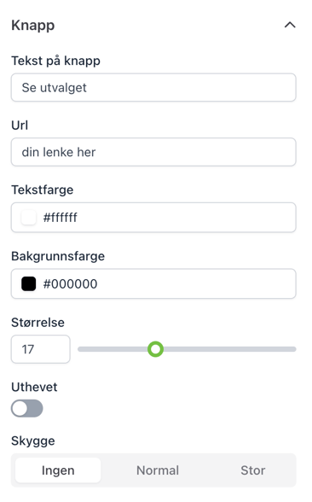Click the Knapp section heading

33,26
